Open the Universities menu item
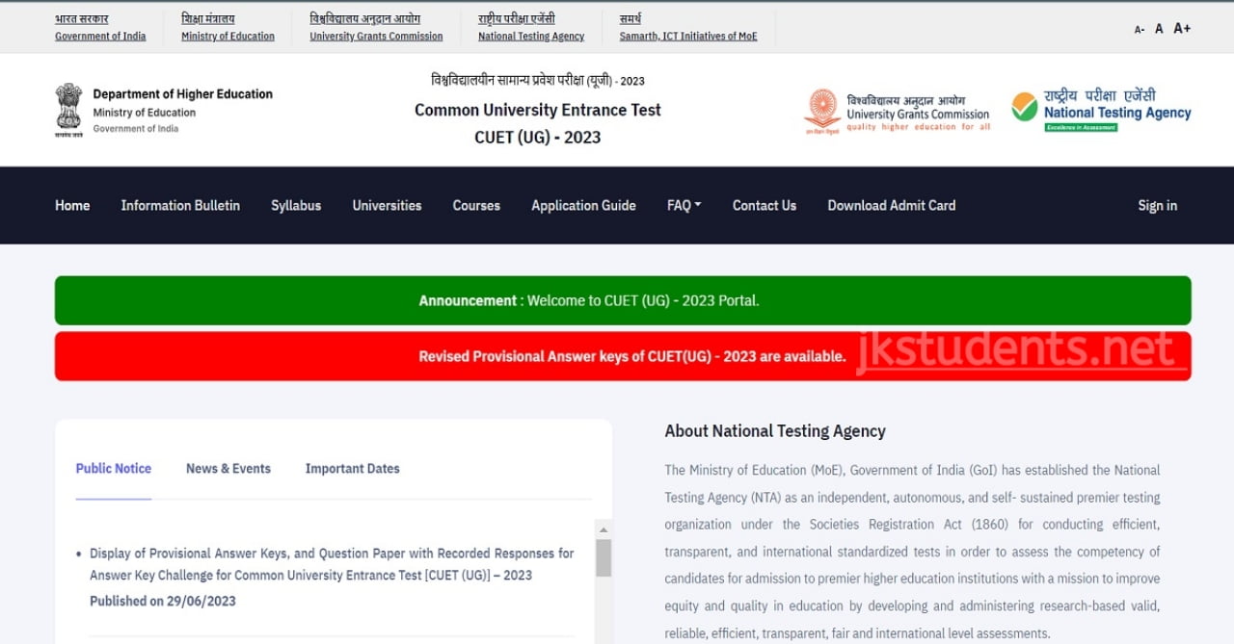 click(x=387, y=205)
